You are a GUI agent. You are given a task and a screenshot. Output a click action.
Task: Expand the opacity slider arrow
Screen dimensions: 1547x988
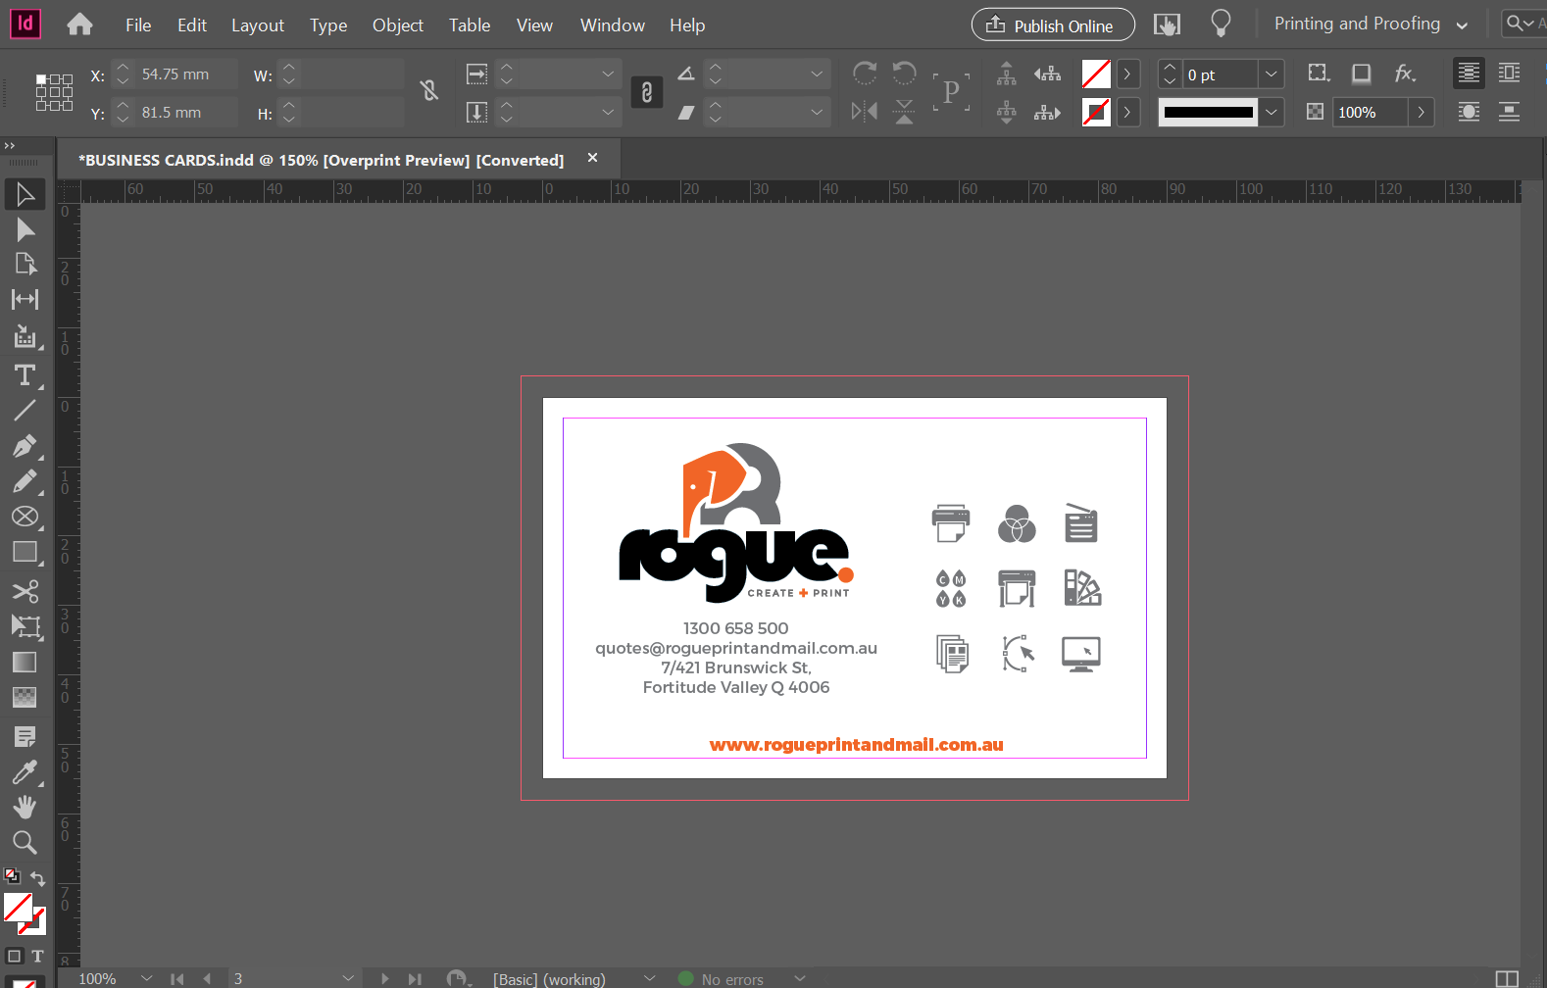[1422, 112]
